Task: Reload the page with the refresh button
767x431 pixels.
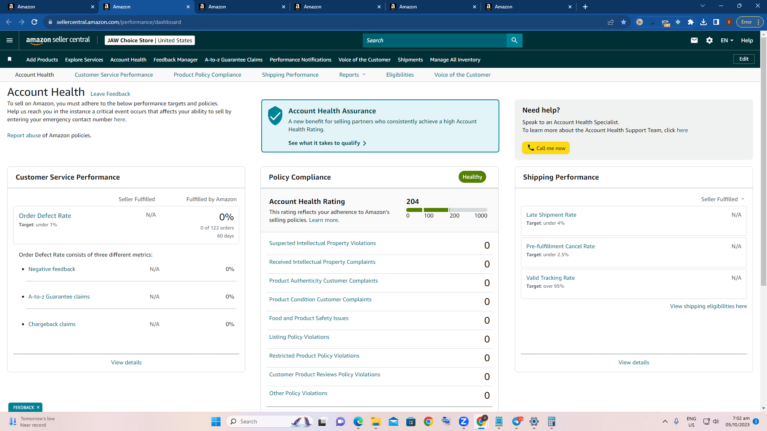Action: pyautogui.click(x=34, y=22)
